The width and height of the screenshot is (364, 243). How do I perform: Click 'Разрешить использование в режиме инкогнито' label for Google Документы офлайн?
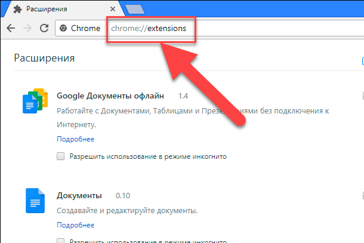148,156
